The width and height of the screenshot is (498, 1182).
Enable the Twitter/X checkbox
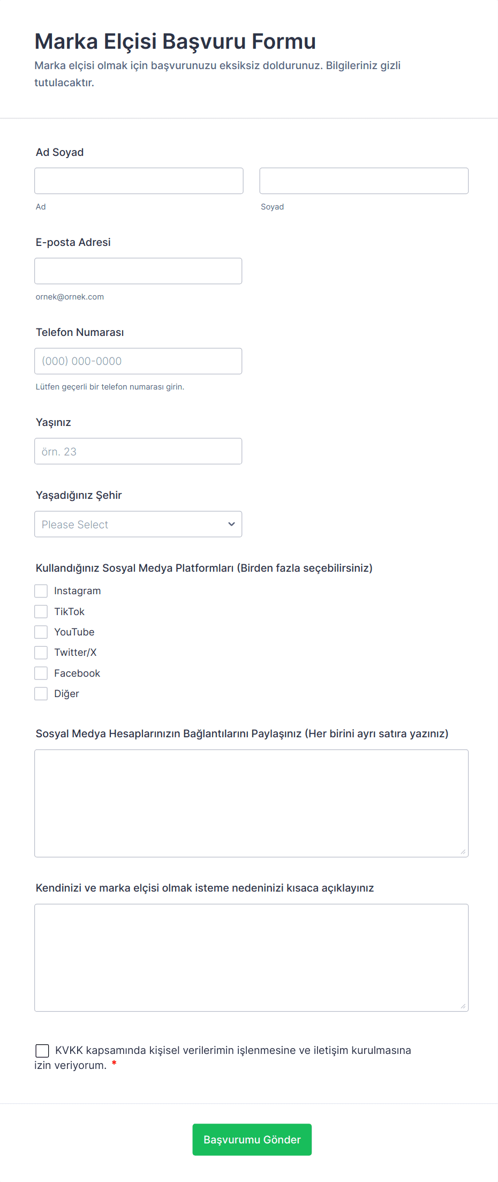[x=41, y=653]
